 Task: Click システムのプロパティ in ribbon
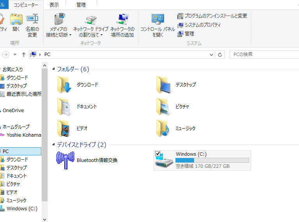pos(199,25)
